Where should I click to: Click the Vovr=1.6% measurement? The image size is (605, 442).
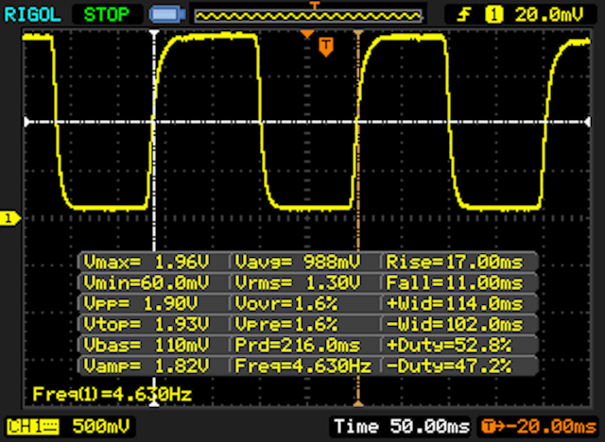286,304
